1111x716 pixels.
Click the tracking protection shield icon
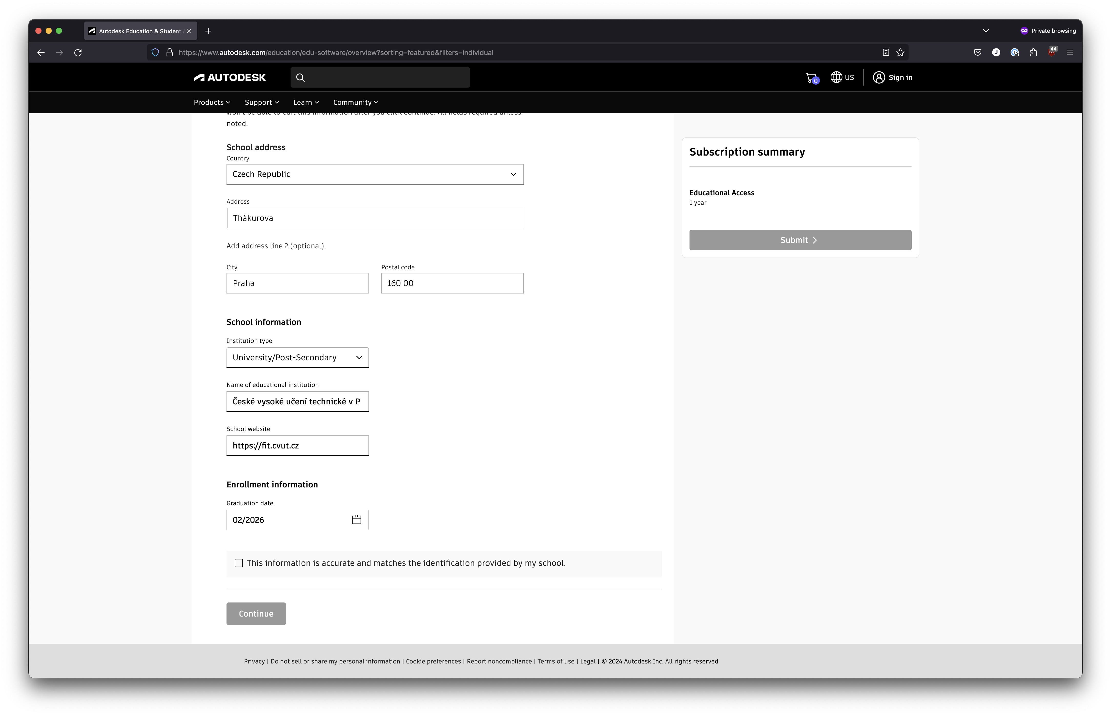[155, 53]
